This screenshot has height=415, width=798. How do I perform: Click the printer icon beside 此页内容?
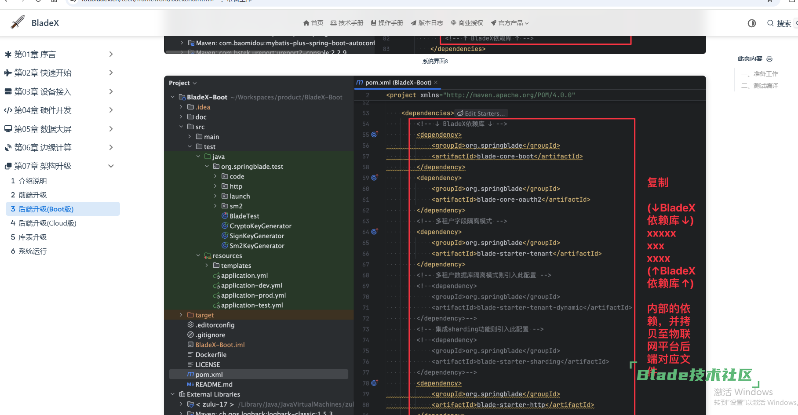coord(769,59)
